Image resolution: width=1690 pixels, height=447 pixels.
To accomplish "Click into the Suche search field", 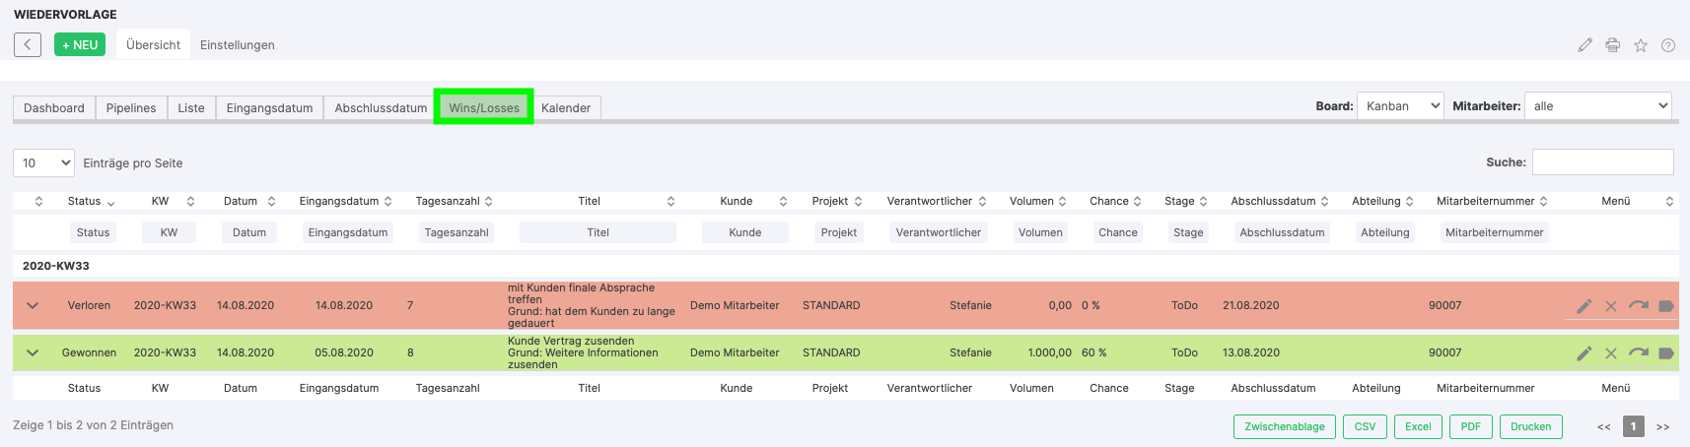I will tap(1602, 162).
